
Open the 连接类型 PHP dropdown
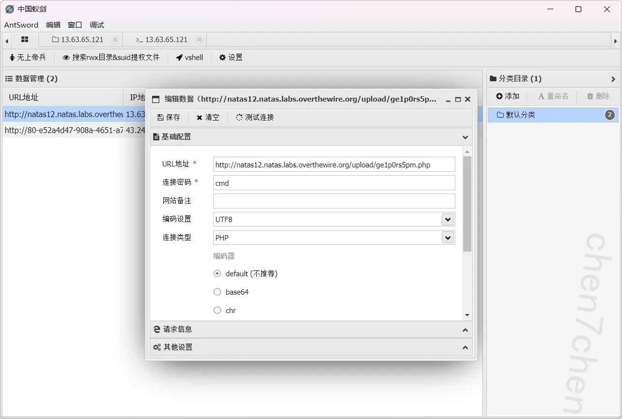(x=448, y=238)
